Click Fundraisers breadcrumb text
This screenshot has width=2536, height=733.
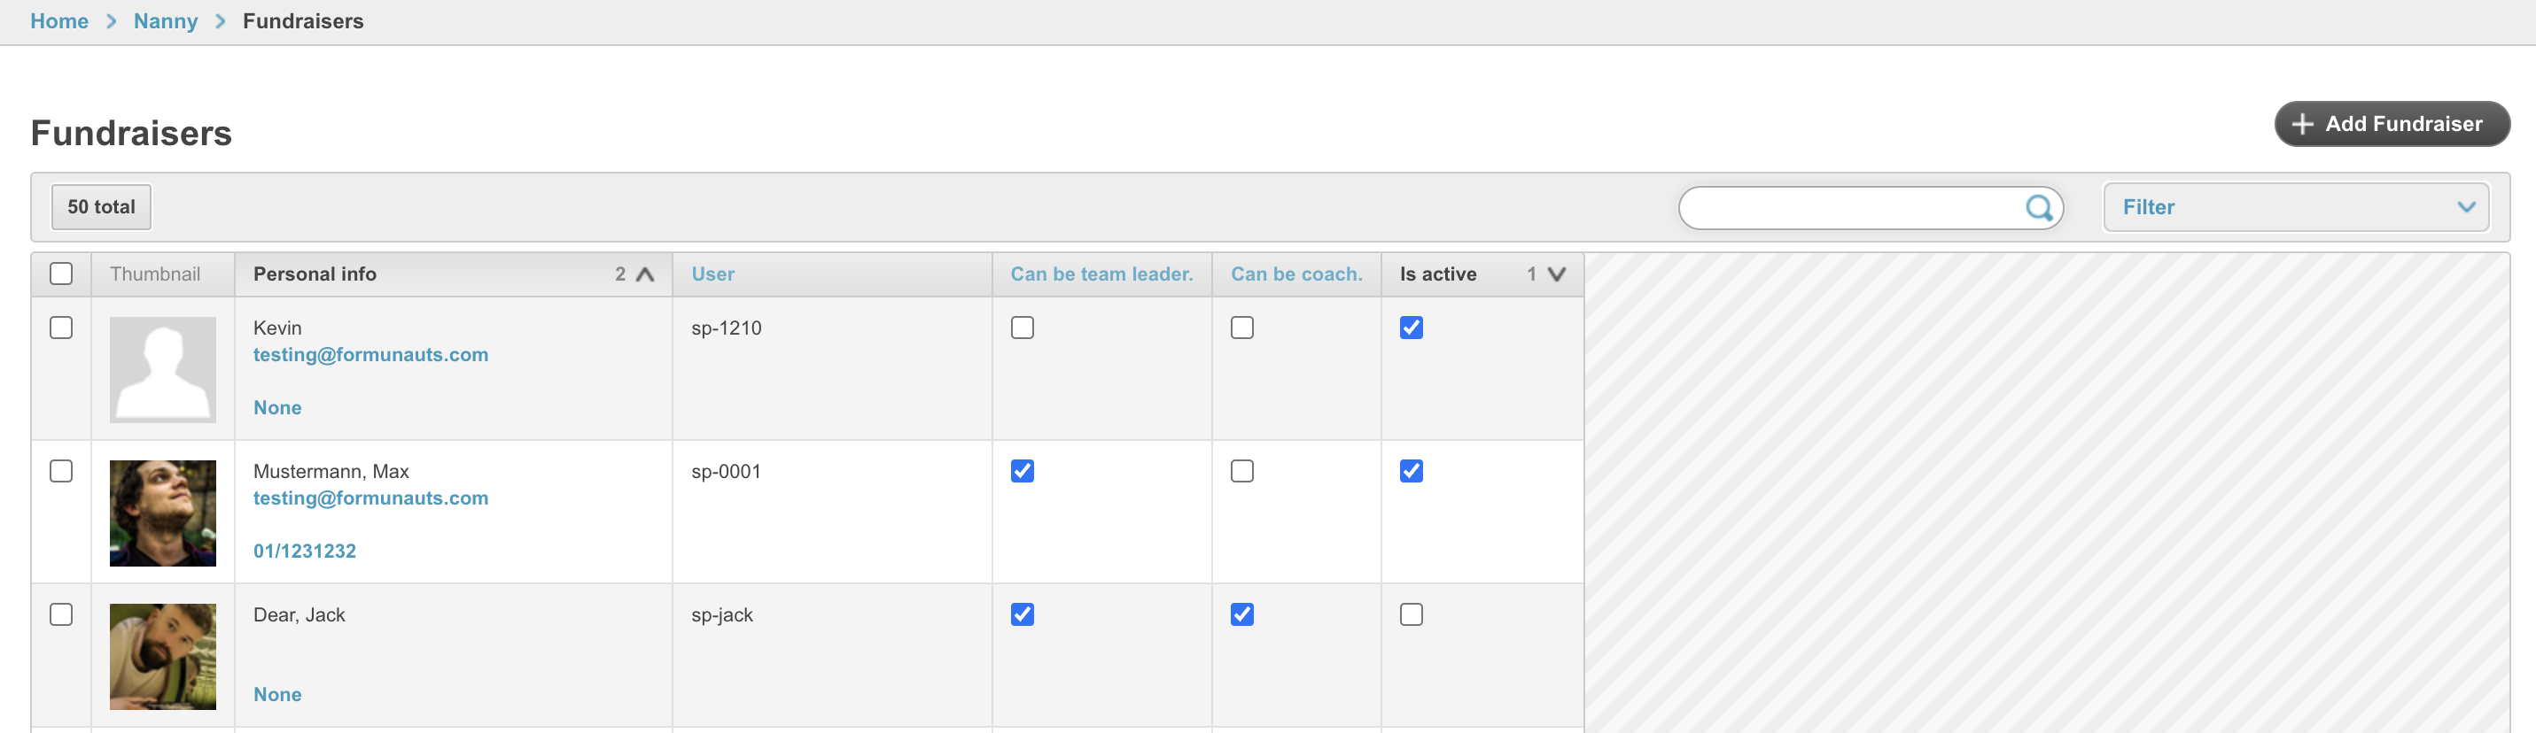click(x=303, y=20)
